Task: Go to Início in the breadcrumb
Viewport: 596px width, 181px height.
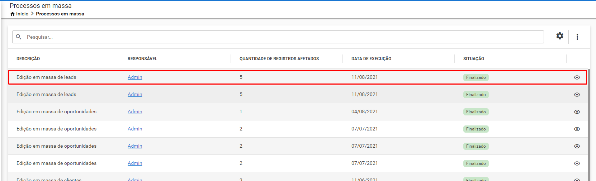Action: click(x=22, y=14)
